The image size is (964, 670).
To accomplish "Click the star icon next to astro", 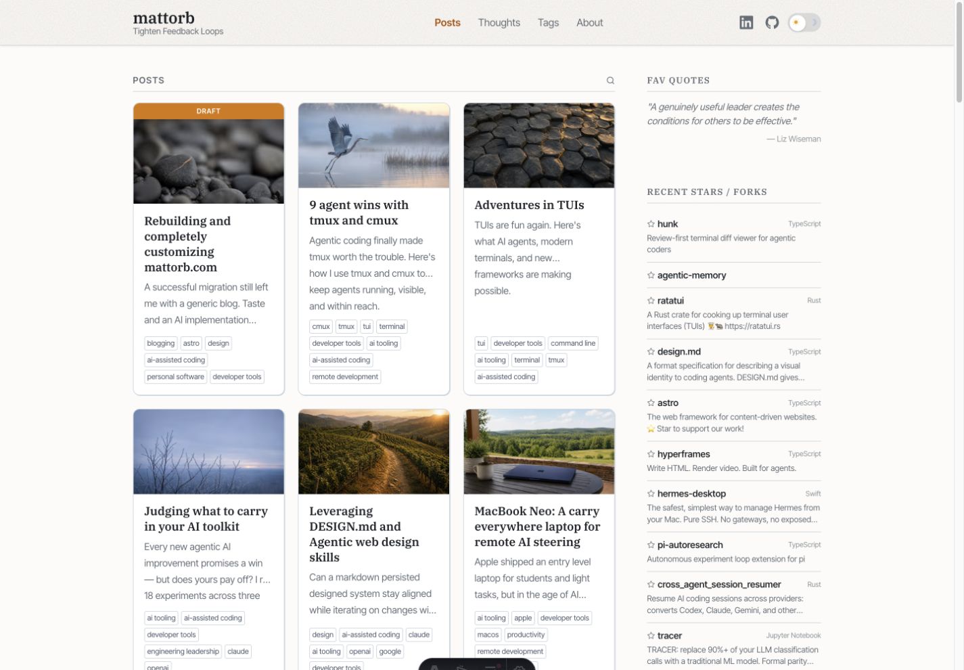I will (651, 403).
